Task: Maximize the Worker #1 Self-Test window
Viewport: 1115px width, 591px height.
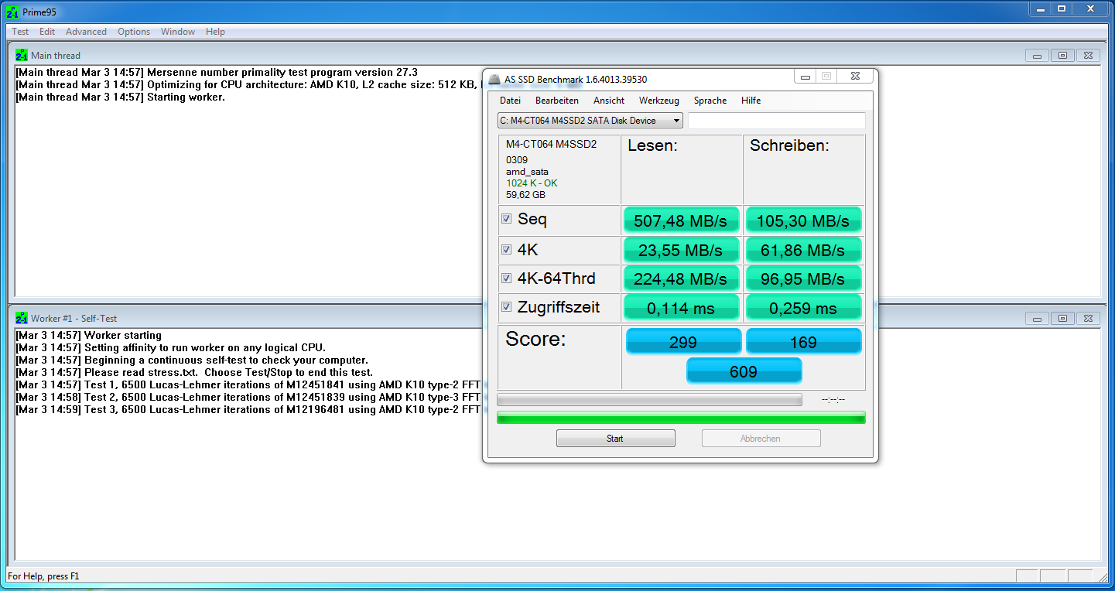Action: coord(1062,319)
